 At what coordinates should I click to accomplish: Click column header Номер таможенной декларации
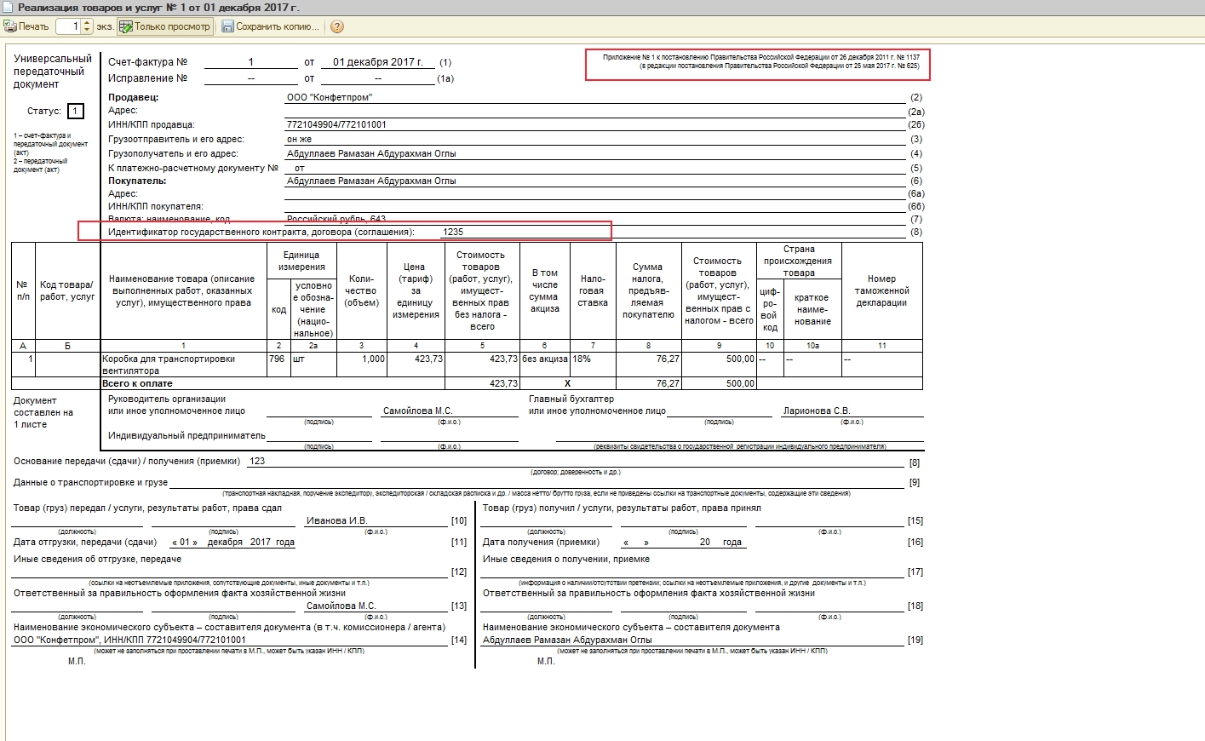pyautogui.click(x=881, y=290)
